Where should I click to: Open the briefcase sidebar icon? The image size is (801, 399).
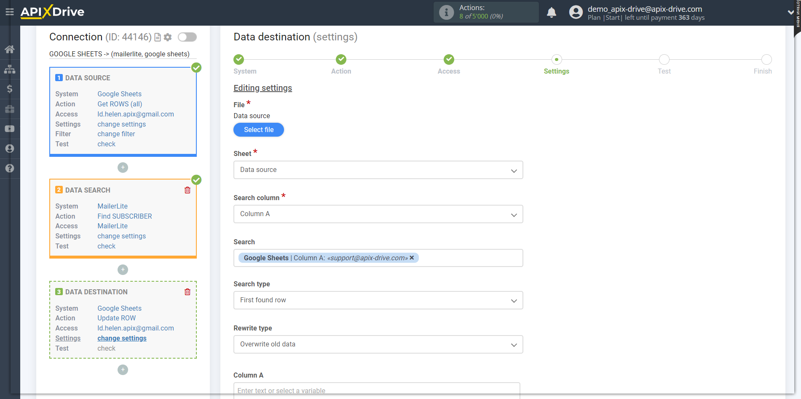(x=10, y=109)
